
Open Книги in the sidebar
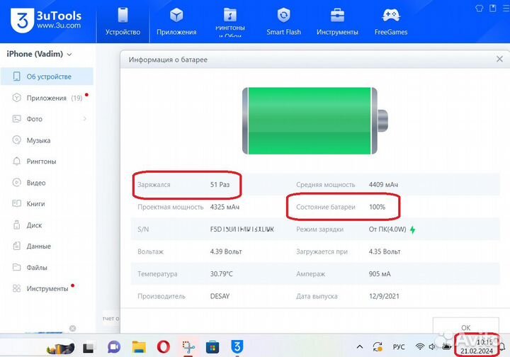point(35,204)
